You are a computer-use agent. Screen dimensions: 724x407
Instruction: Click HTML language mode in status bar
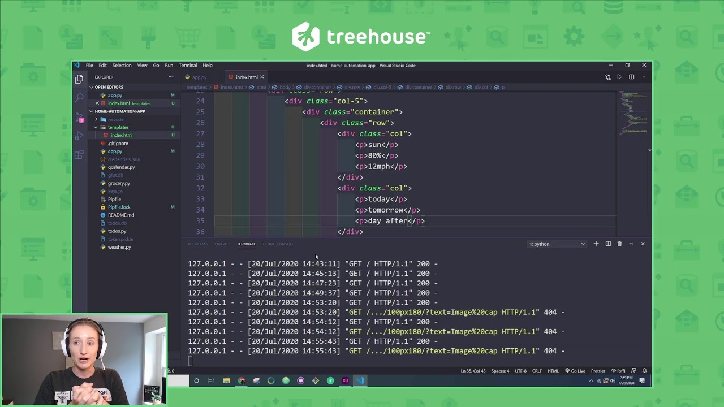553,371
